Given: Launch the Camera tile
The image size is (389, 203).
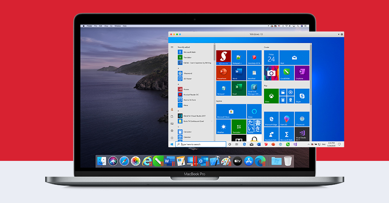Looking at the screenshot, I should click(271, 73).
